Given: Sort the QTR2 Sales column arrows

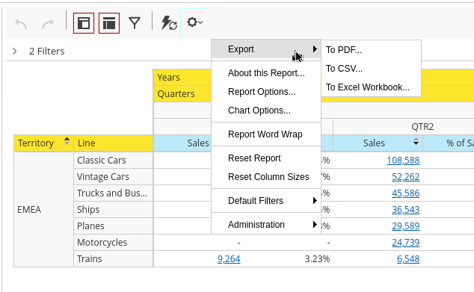Looking at the screenshot, I should [416, 141].
